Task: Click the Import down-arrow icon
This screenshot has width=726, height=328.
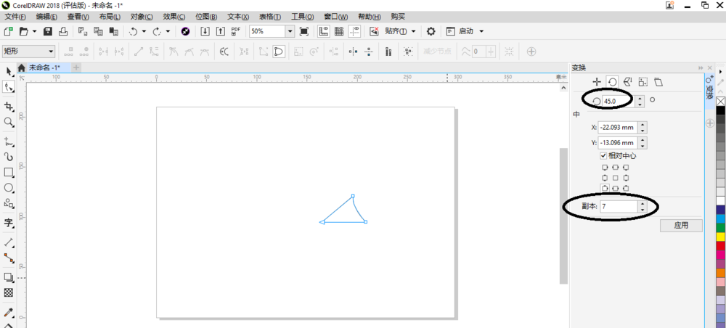Action: click(x=205, y=31)
